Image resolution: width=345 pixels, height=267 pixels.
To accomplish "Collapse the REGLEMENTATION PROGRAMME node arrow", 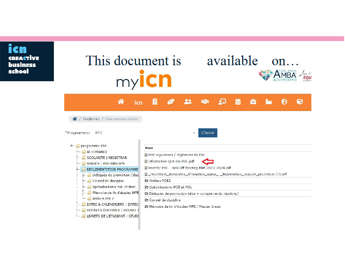I will point(78,169).
